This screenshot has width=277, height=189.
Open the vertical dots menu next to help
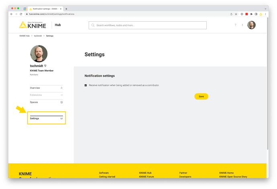pyautogui.click(x=242, y=25)
